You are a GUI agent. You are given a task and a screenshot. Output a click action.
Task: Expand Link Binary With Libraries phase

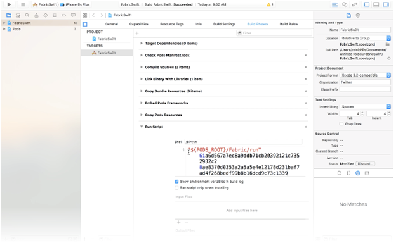[142, 79]
